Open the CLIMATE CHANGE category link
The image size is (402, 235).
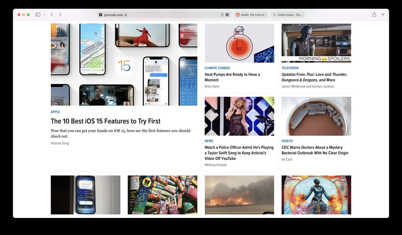click(218, 68)
